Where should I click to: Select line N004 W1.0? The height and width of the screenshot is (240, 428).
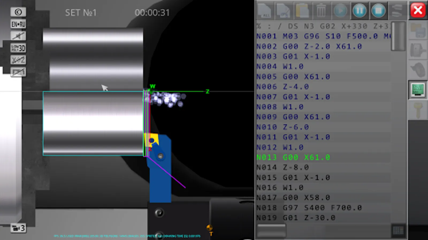click(x=323, y=66)
